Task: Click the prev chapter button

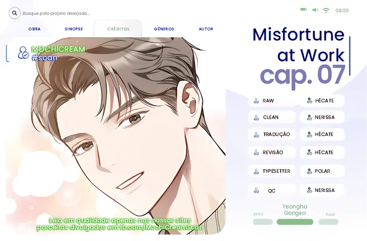Action: [263, 222]
